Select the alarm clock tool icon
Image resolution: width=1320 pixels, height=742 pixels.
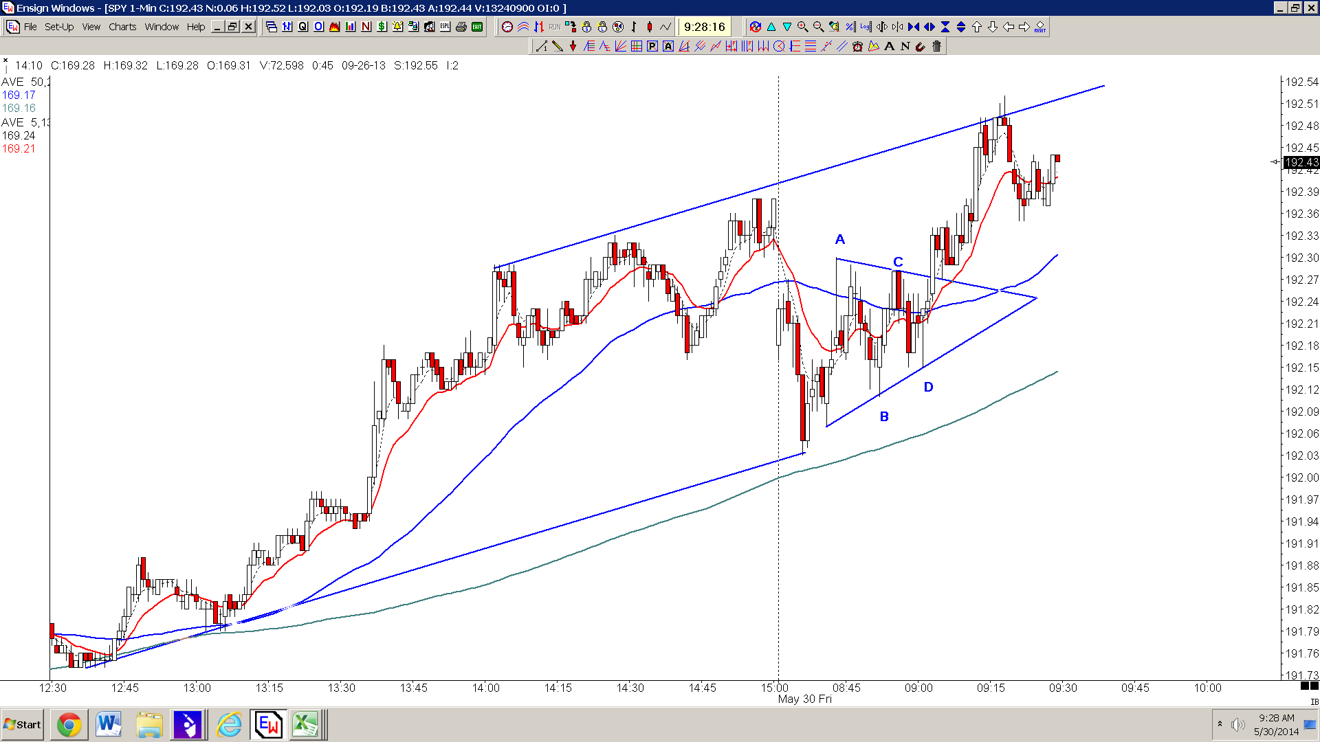pyautogui.click(x=857, y=46)
